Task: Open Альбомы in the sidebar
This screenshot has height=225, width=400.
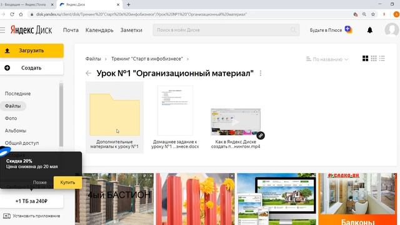Action: pyautogui.click(x=15, y=131)
